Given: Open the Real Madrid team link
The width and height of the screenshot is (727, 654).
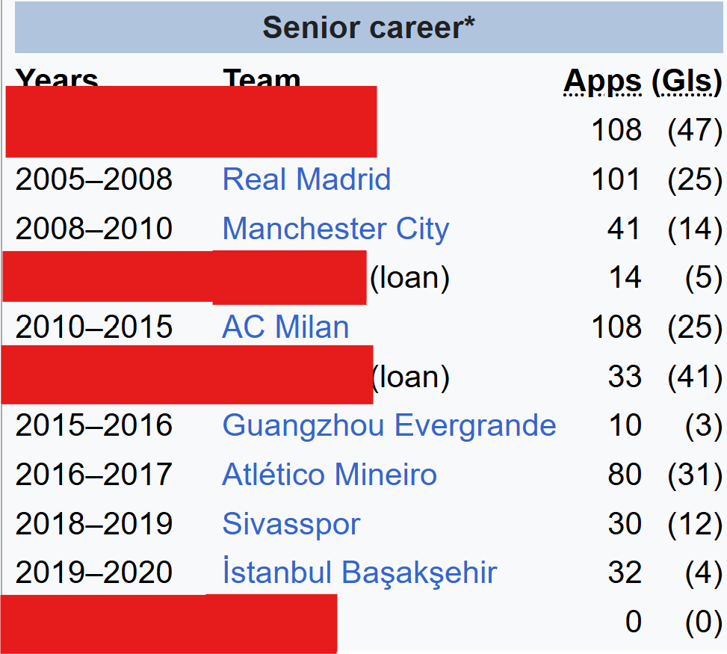Looking at the screenshot, I should coord(306,179).
